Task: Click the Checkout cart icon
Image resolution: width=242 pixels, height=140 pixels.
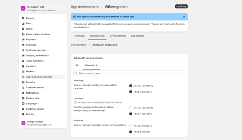Action: 23,45
